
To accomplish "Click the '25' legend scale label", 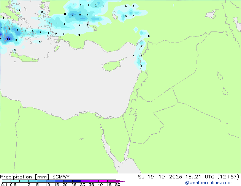I will 74,184.
